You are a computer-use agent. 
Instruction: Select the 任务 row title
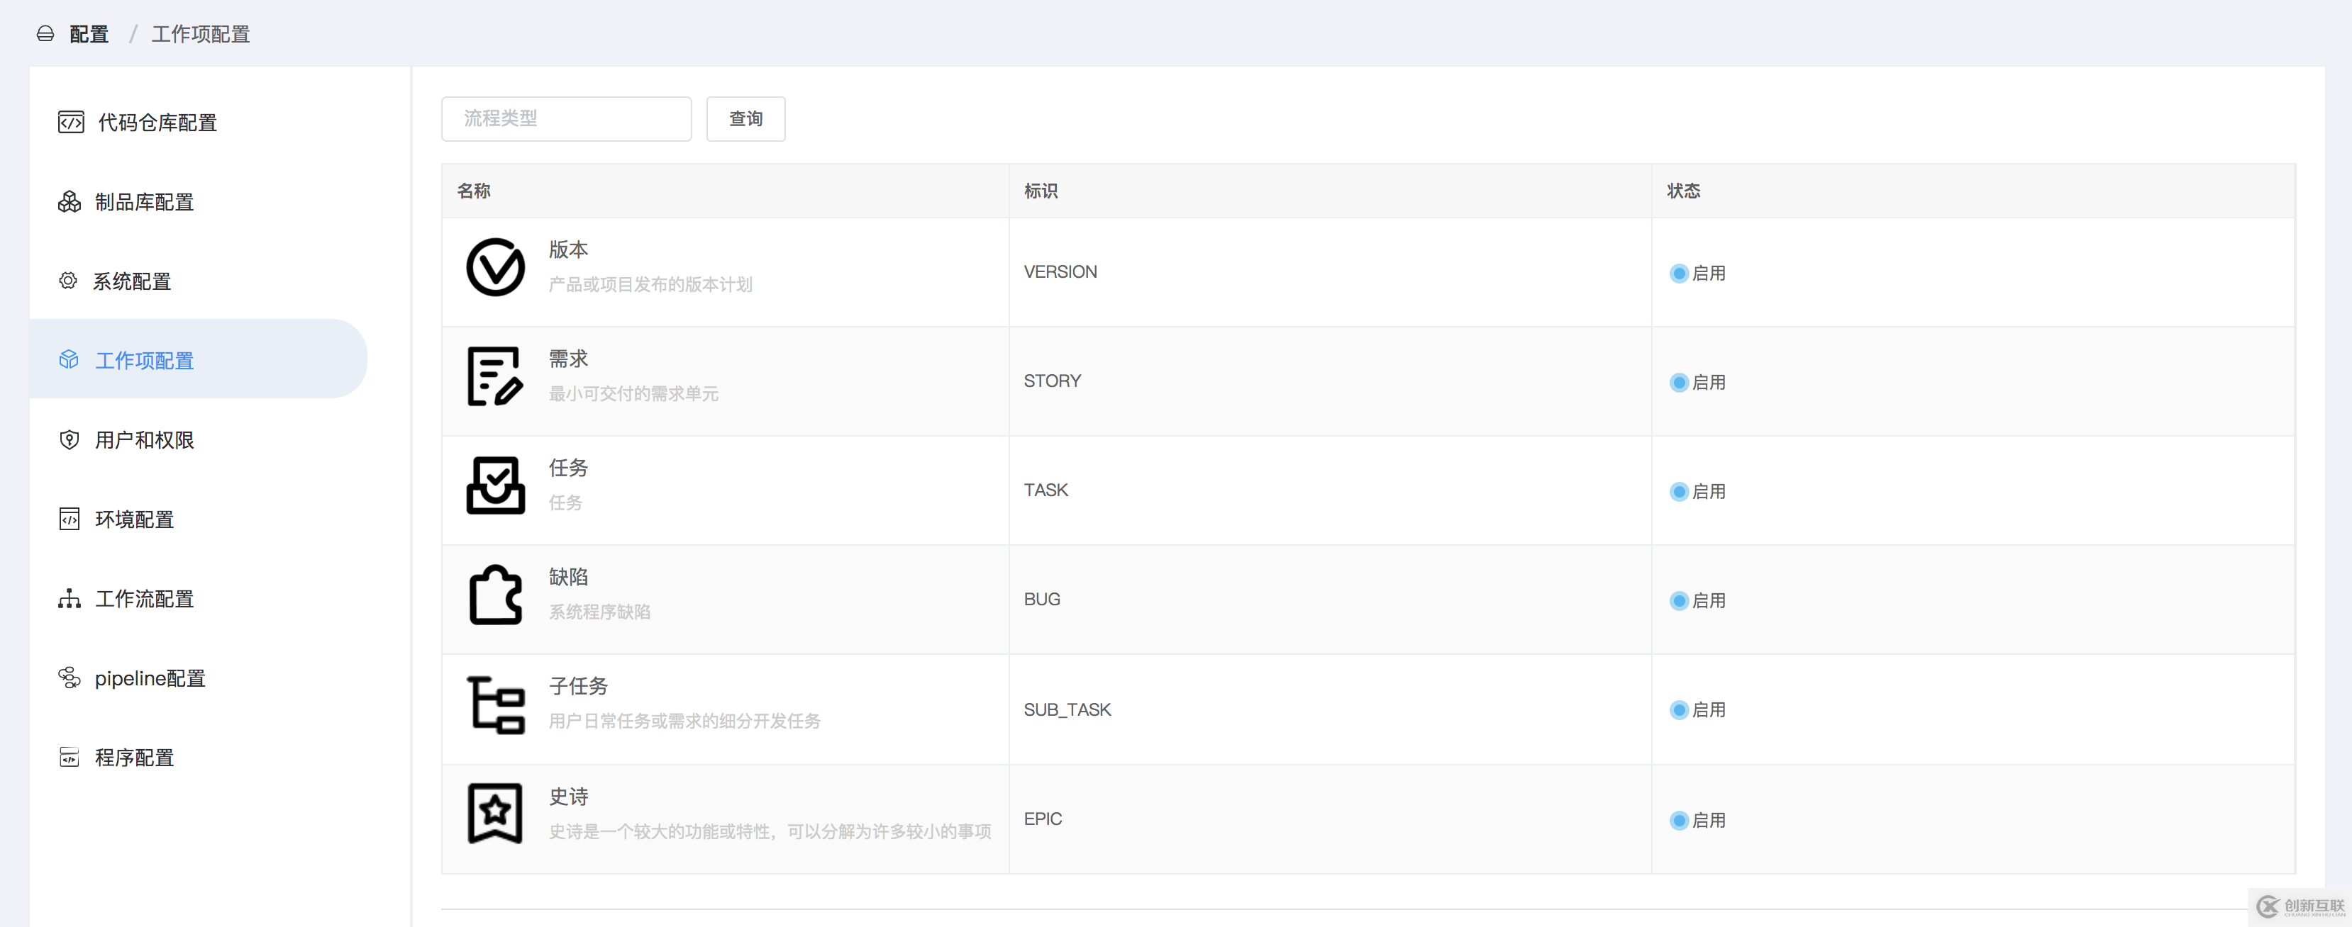pos(568,468)
